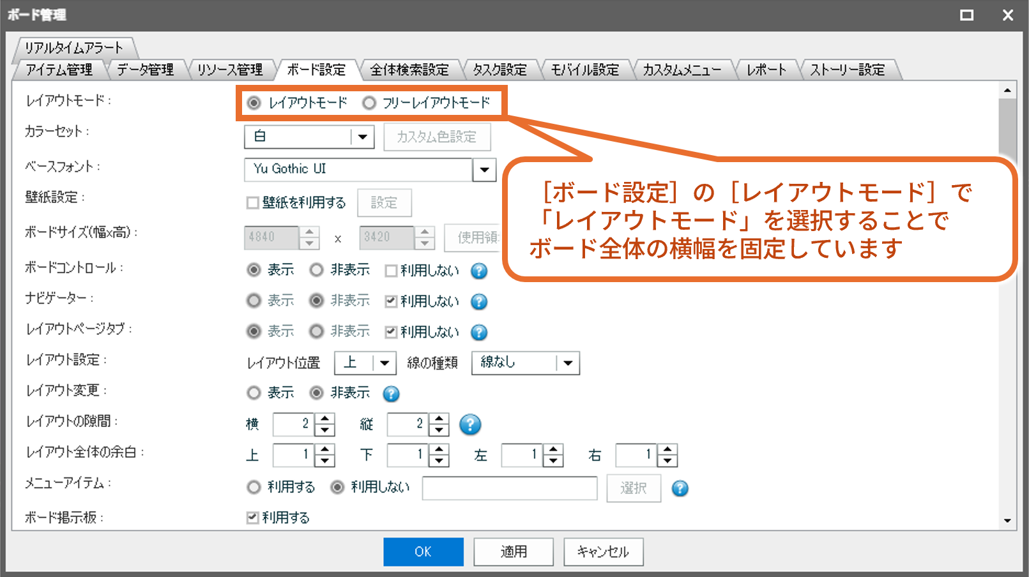Screen dimensions: 1029x577
Task: Click the メニューアイテム 選択 button
Action: 634,488
